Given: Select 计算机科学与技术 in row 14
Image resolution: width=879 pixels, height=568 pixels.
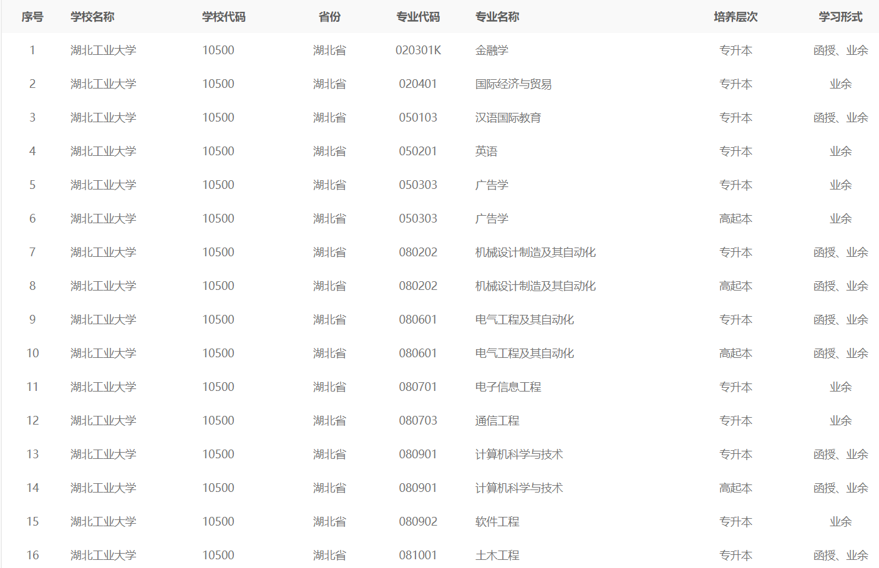Looking at the screenshot, I should (x=519, y=488).
